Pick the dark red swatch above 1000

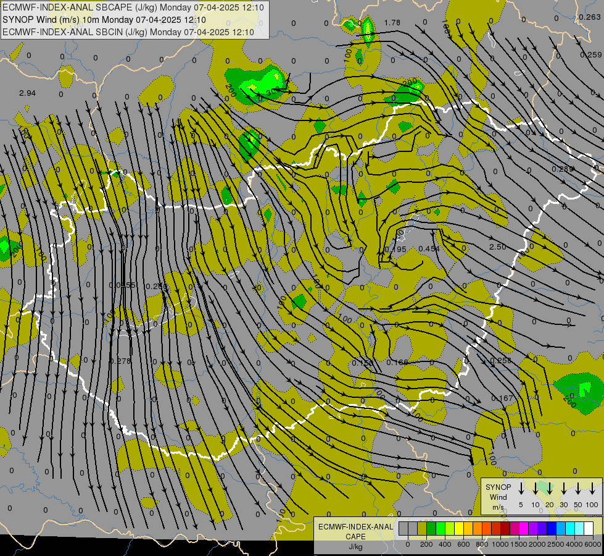pyautogui.click(x=505, y=528)
